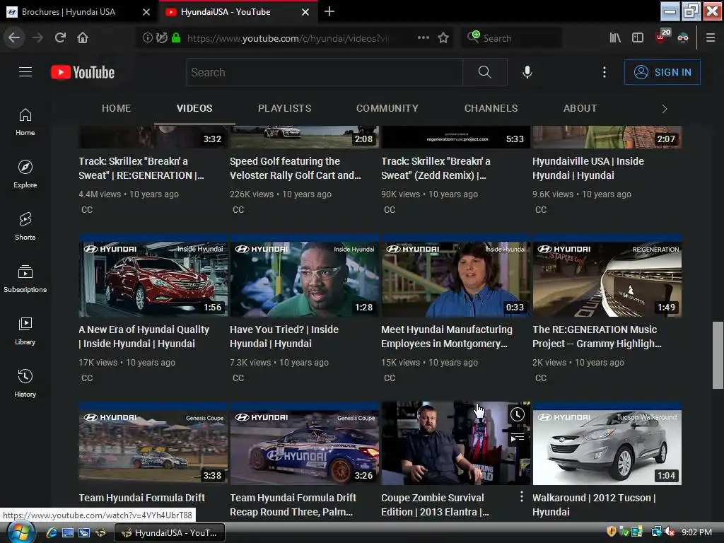Open action menu for Coupe Zombie Survival video
This screenshot has height=543, width=724.
pyautogui.click(x=521, y=496)
